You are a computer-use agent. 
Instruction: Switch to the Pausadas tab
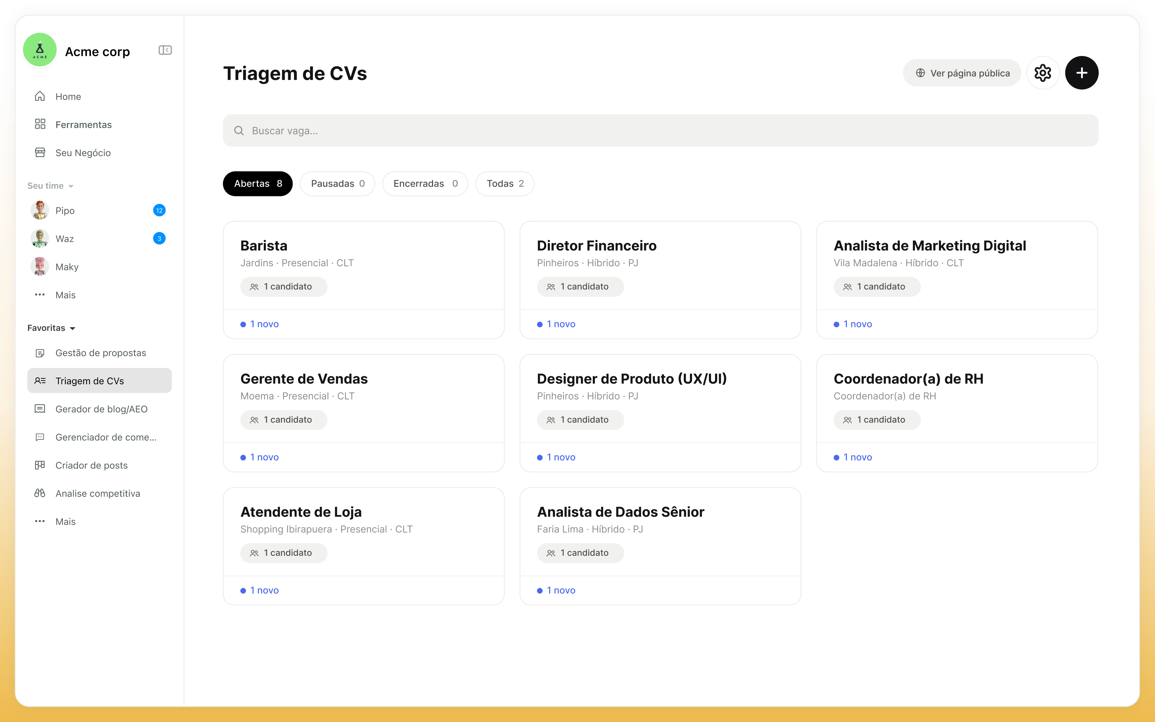point(337,184)
